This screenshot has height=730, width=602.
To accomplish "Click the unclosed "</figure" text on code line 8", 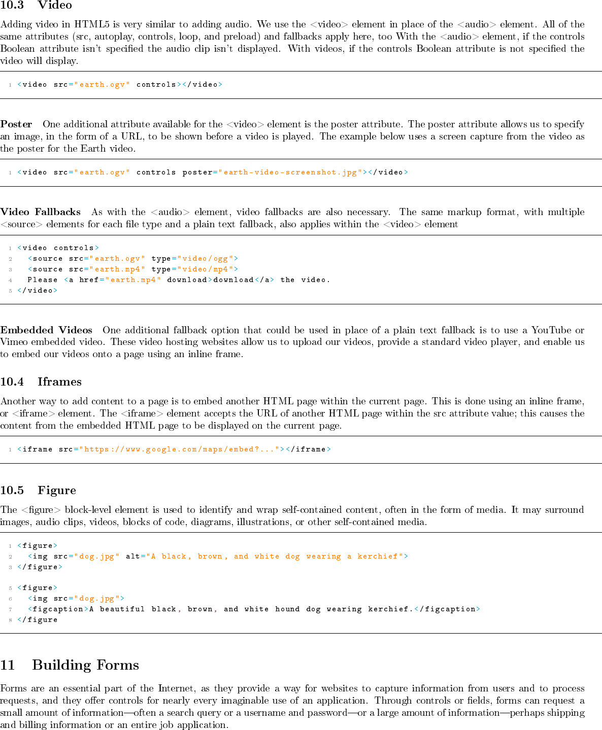I will [x=38, y=620].
